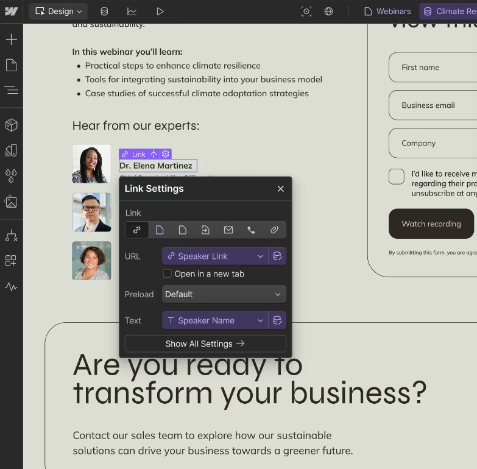Screen dimensions: 477x469
Task: Close the Link Settings popup
Action: (280, 189)
